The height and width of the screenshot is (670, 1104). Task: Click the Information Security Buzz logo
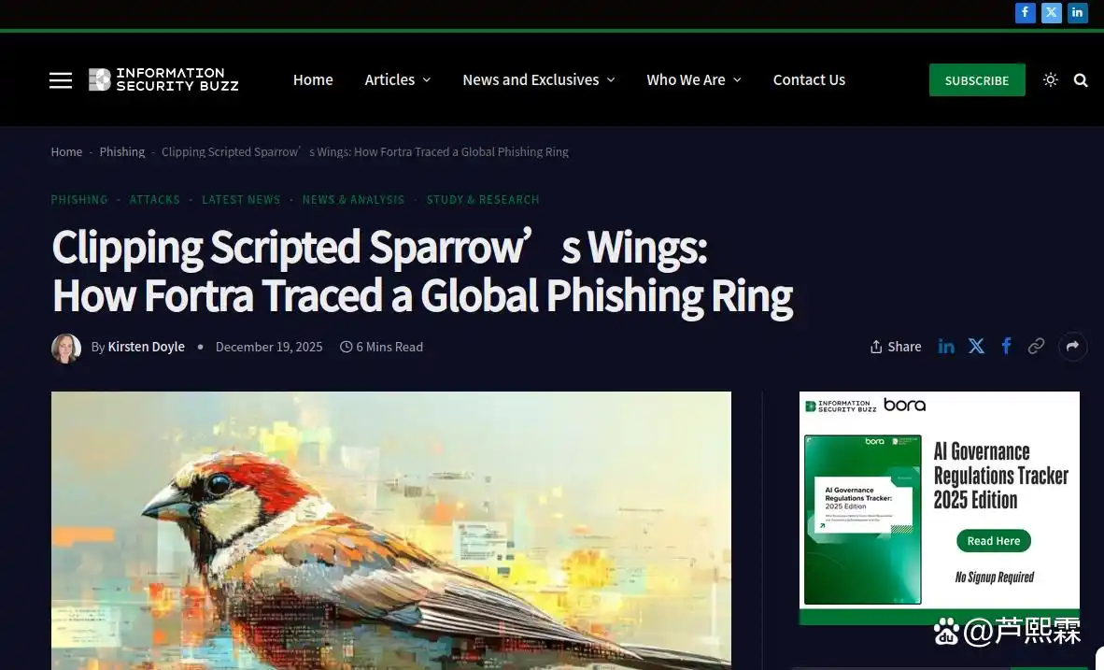[x=163, y=79]
